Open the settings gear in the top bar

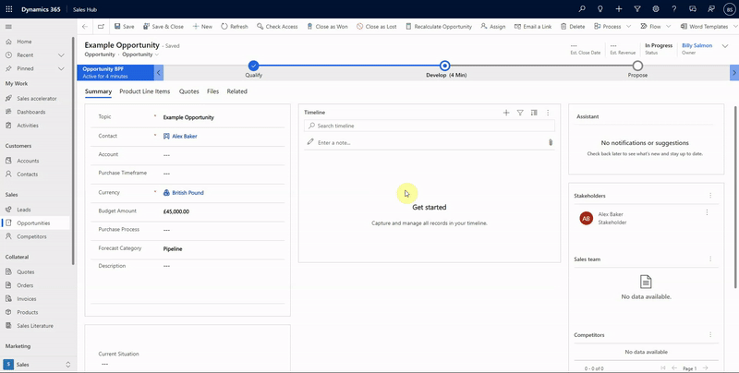tap(655, 8)
